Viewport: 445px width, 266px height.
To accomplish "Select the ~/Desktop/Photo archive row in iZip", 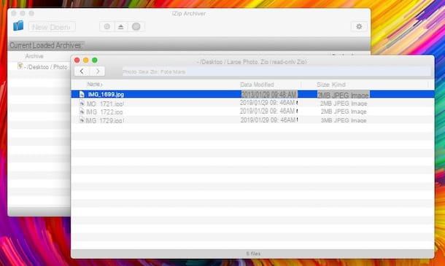I will 39,67.
